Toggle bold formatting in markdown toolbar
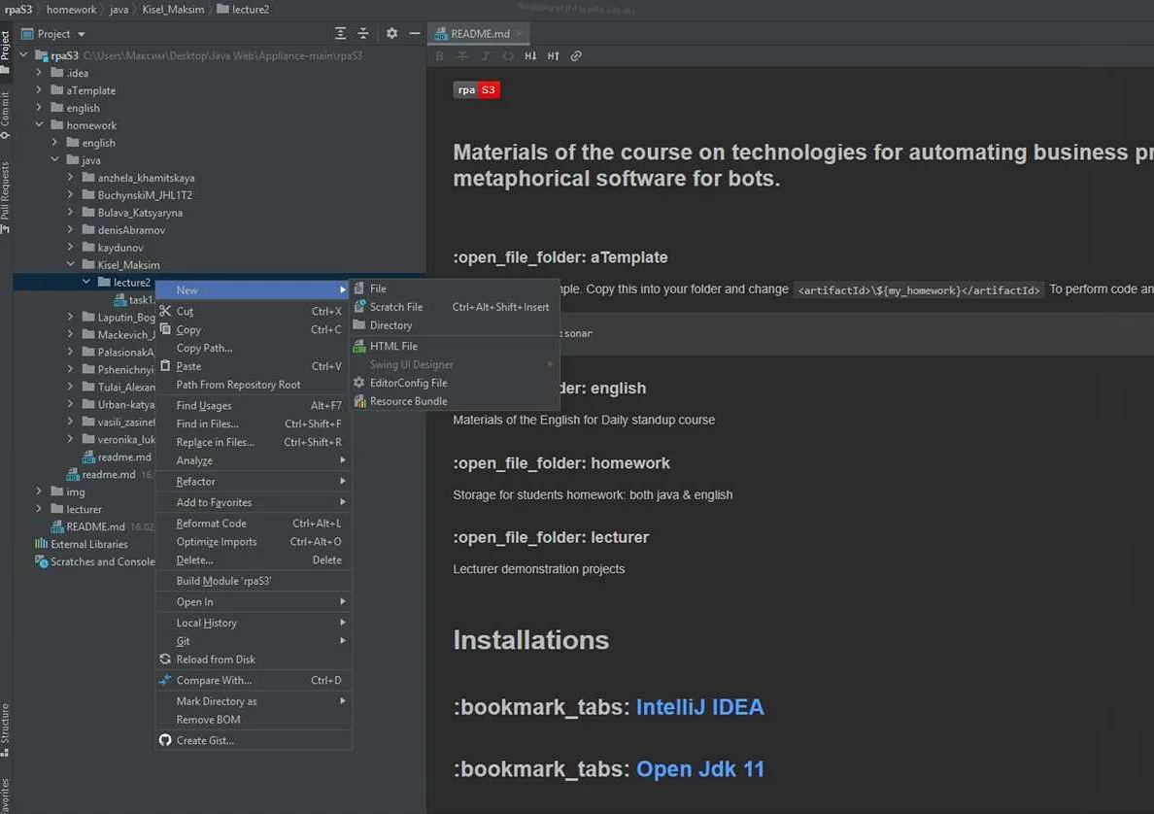The width and height of the screenshot is (1154, 814). click(x=439, y=56)
